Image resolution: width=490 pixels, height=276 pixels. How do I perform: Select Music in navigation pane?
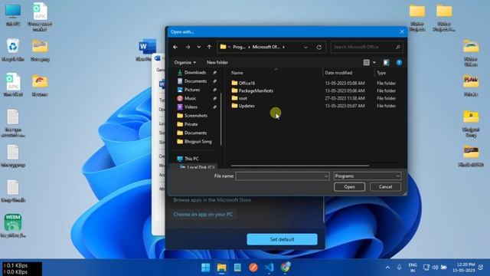pyautogui.click(x=190, y=98)
